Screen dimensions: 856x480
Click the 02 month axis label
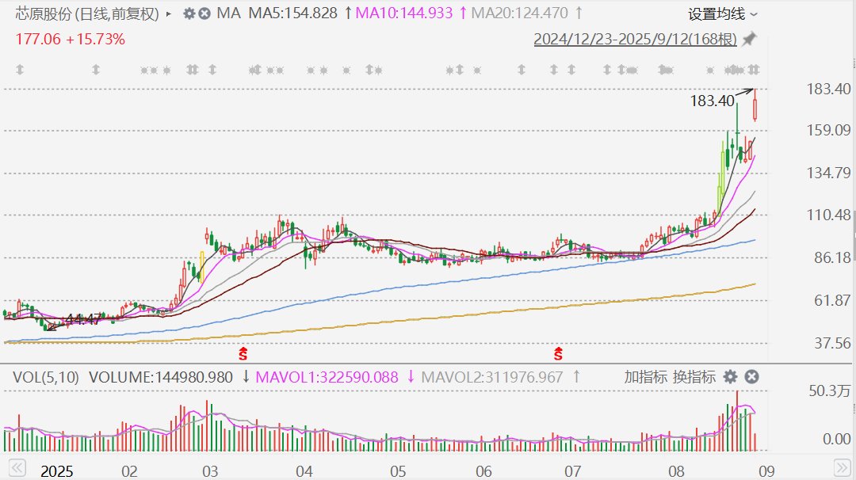[129, 471]
